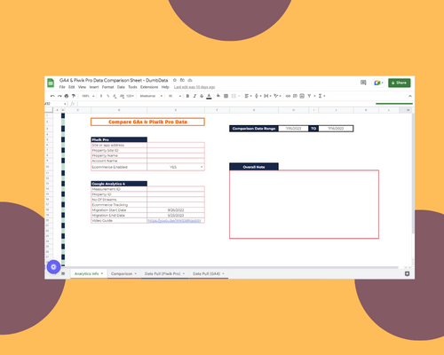Viewport: 444px width, 355px height.
Task: Click the print icon
Action: [x=67, y=96]
